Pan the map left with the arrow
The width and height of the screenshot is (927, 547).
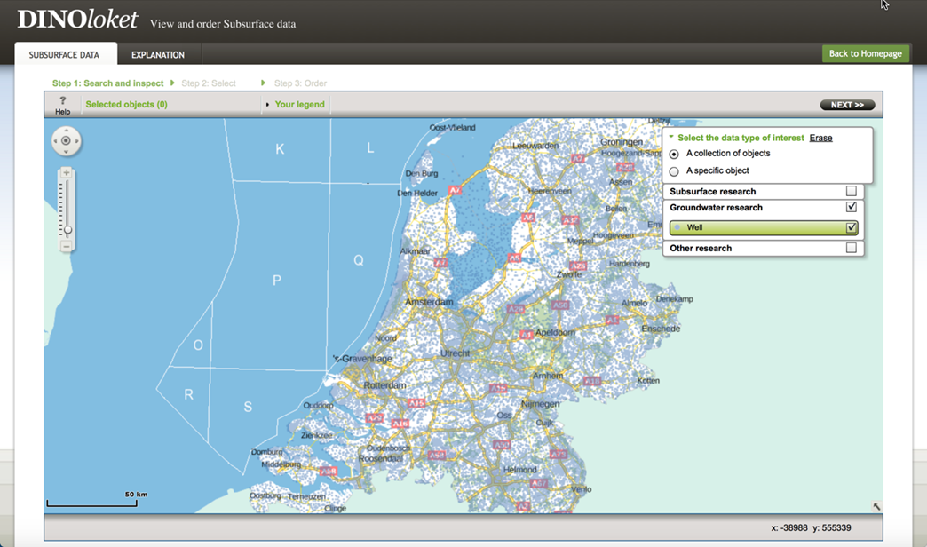click(56, 140)
